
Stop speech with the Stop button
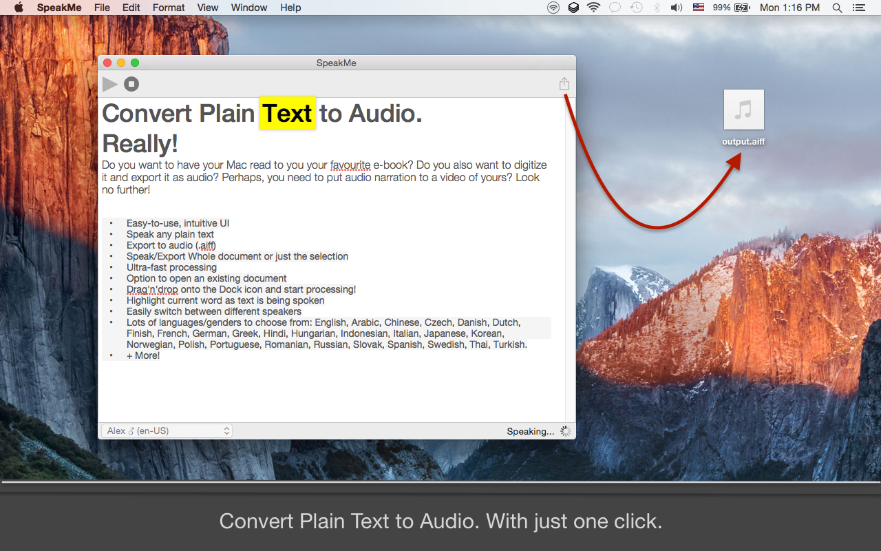click(131, 84)
